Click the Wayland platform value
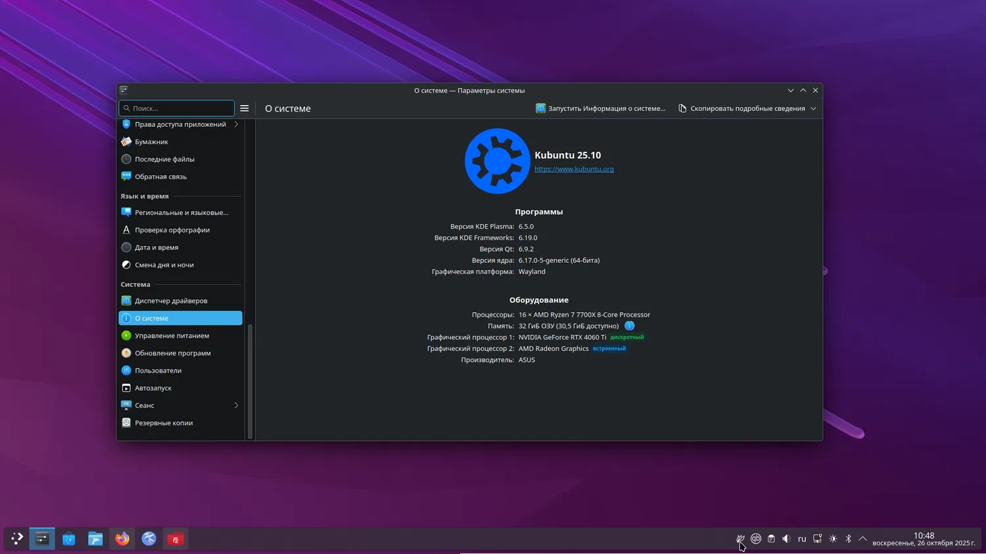 (532, 271)
